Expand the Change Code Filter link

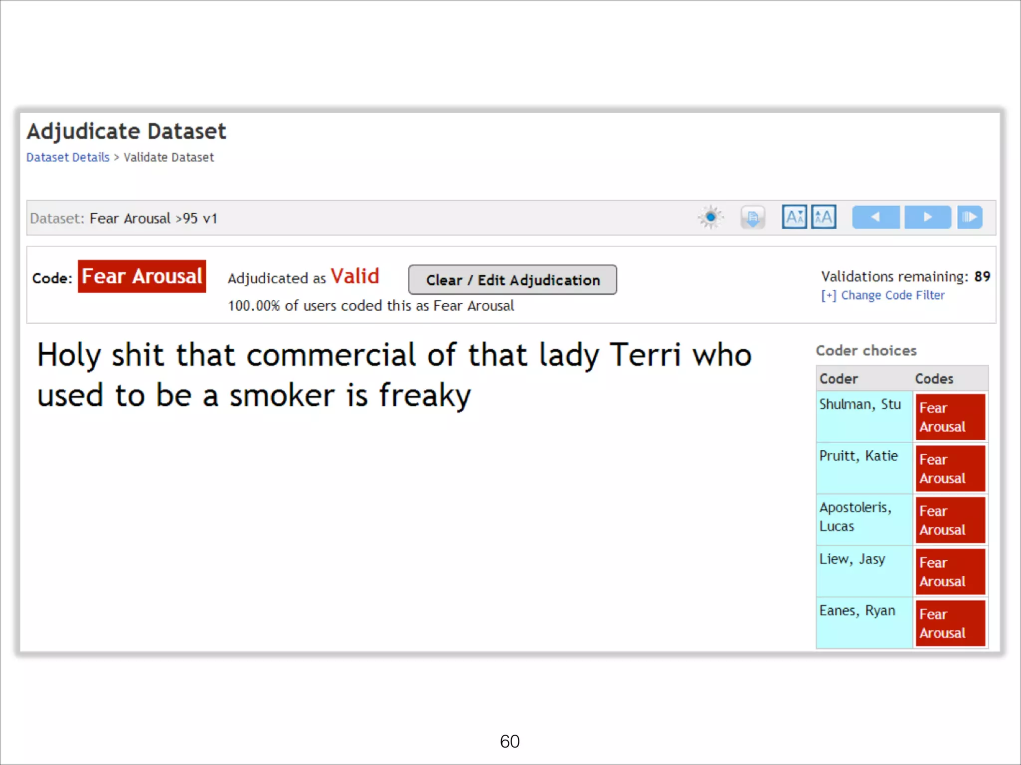point(883,295)
